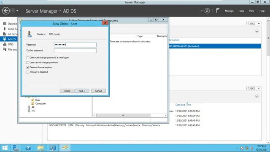
Task: Select Dashboard in the sidebar
Action: [x=10, y=24]
